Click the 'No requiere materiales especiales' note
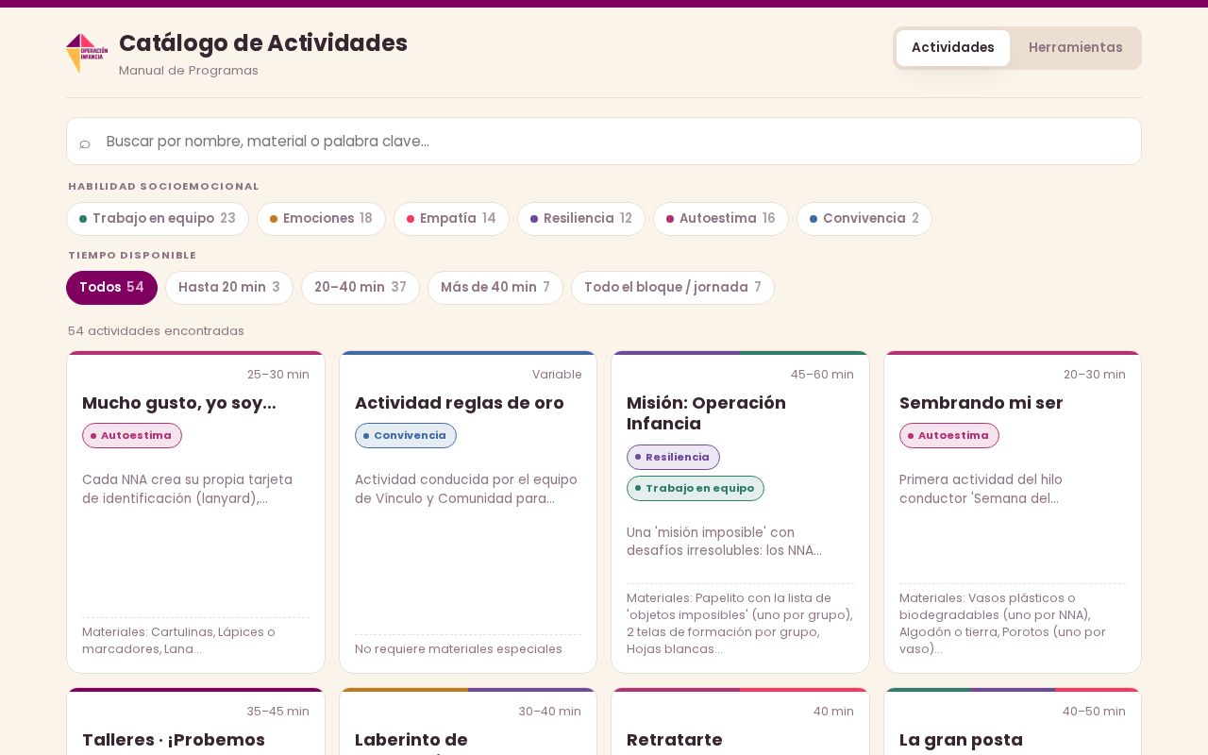The image size is (1208, 755). (459, 649)
